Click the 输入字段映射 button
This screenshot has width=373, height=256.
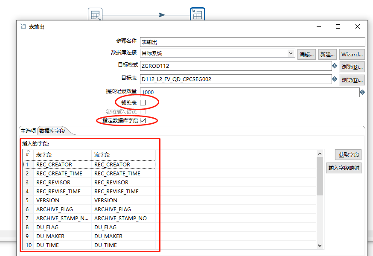click(344, 168)
